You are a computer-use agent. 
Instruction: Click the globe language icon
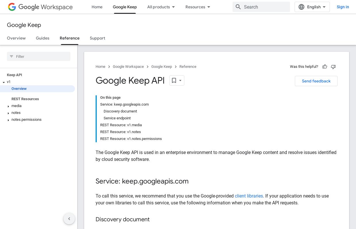[301, 7]
